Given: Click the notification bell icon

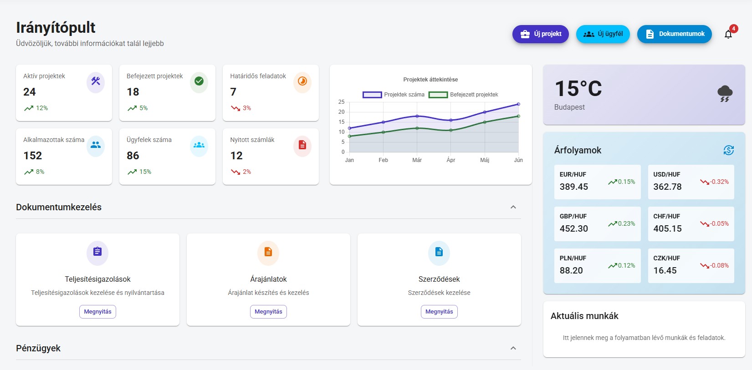Looking at the screenshot, I should coord(728,35).
